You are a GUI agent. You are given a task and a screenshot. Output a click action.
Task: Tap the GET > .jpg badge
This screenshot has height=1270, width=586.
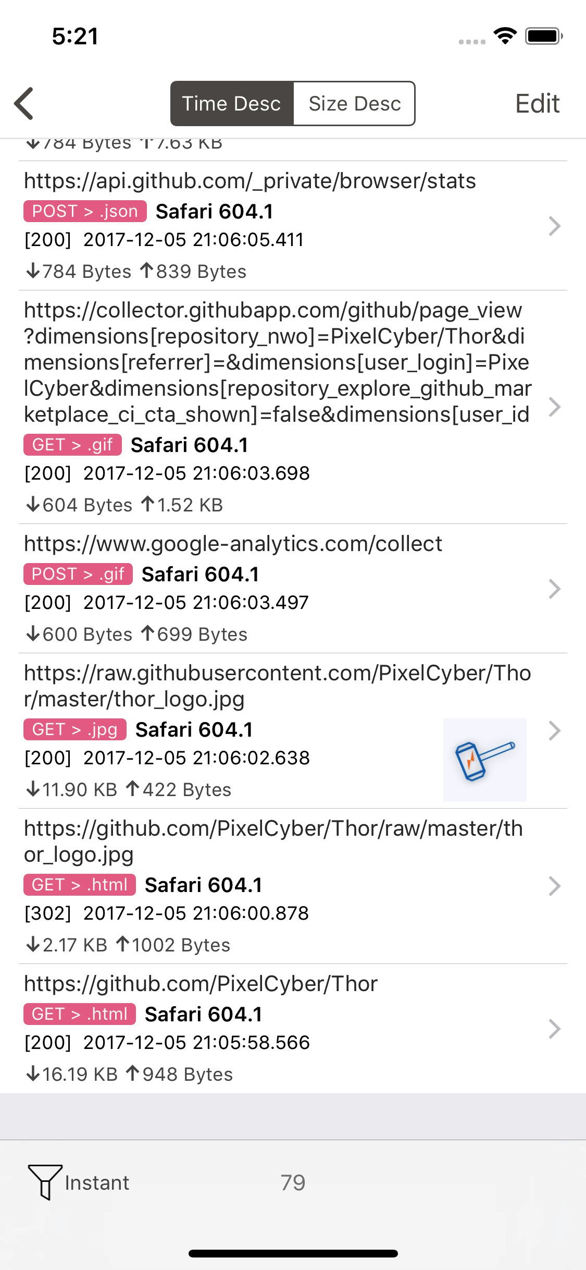[x=74, y=729]
